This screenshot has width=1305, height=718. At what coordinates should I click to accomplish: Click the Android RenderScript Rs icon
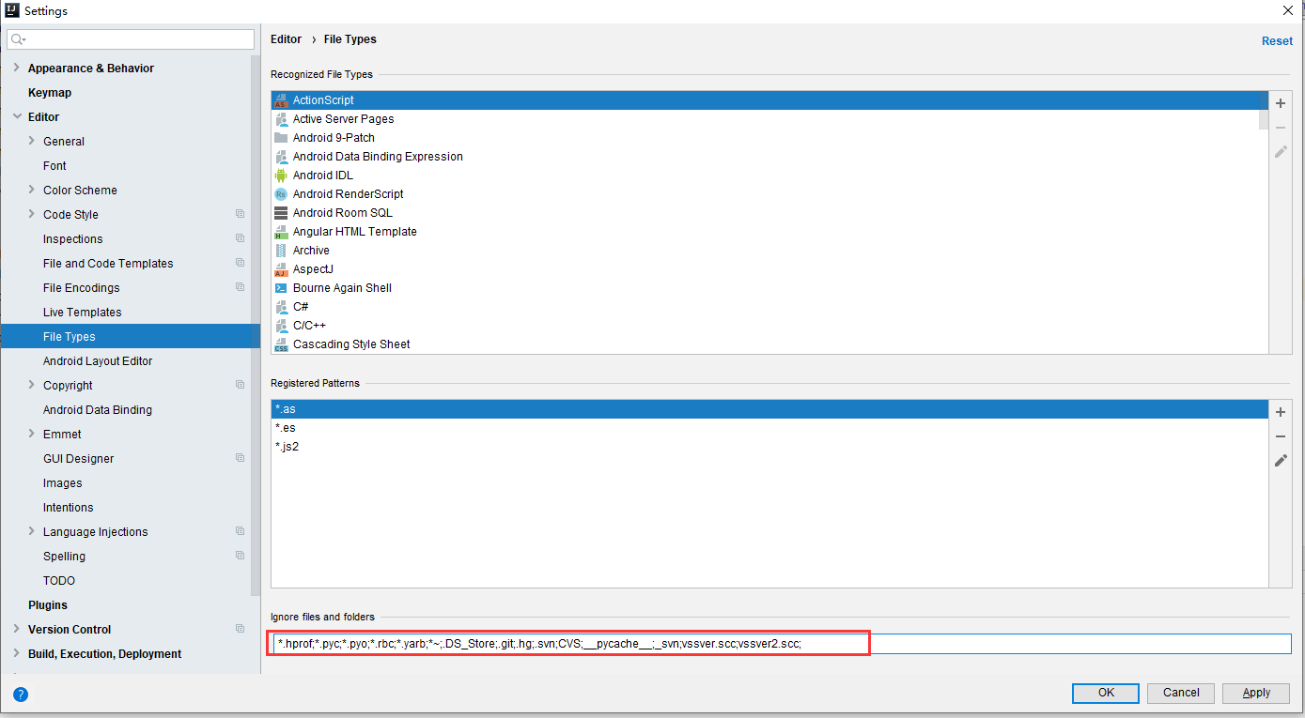coord(281,194)
